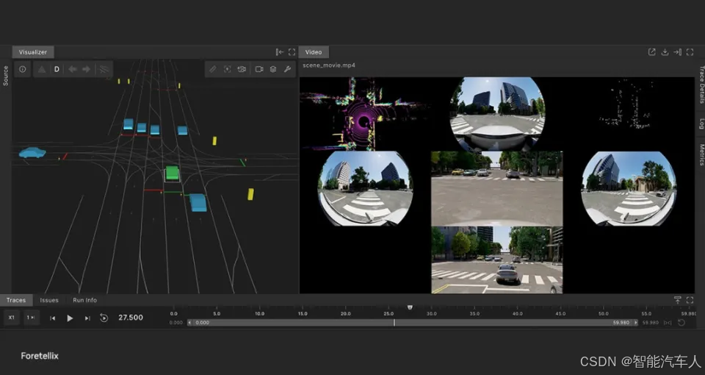Change the frame step size button
The image size is (705, 375).
31,318
